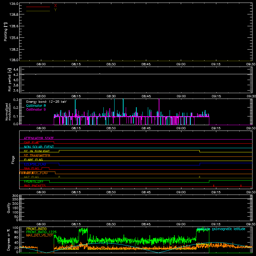Click the 'NON_SOLAR_EVENT' flag label
Viewport: 256px width, 256px height.
pos(39,147)
